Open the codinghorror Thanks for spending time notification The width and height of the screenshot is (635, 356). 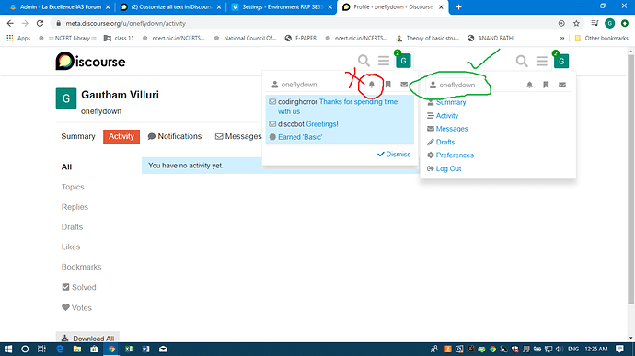click(x=340, y=107)
